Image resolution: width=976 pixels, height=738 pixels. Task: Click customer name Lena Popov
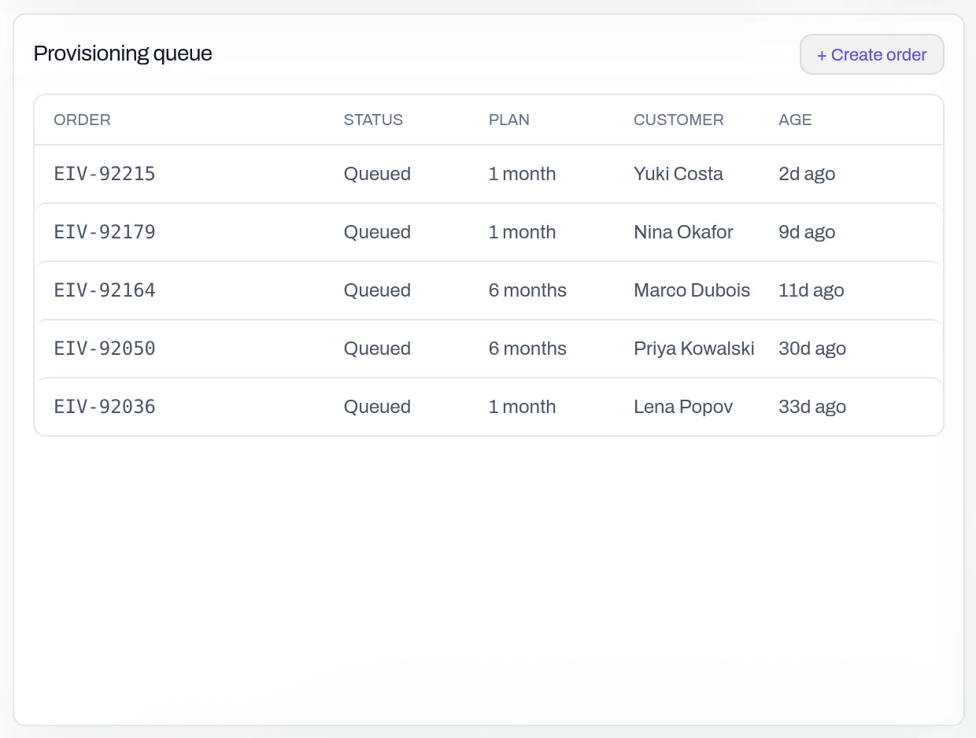pyautogui.click(x=683, y=407)
